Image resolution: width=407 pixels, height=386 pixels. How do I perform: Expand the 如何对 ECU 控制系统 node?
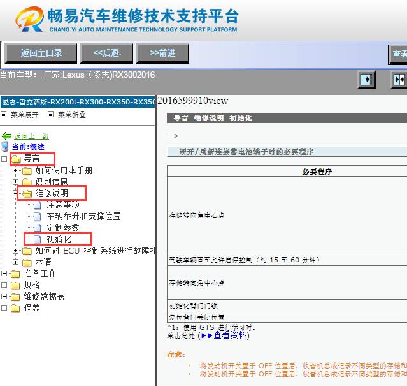pos(15,250)
